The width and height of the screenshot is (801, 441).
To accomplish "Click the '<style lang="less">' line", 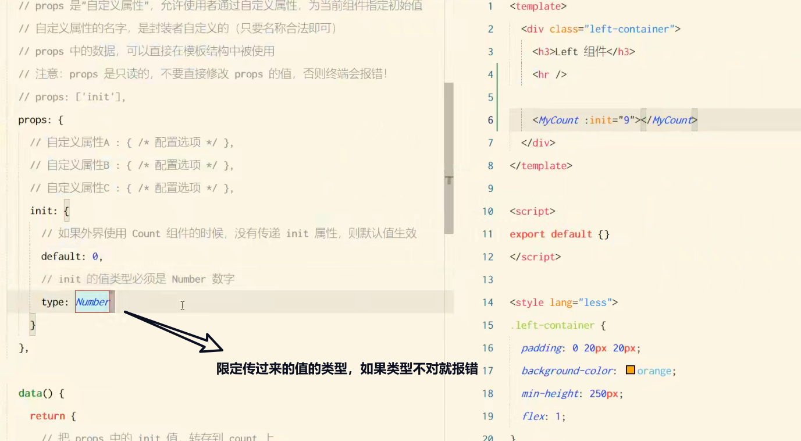I will click(x=564, y=302).
